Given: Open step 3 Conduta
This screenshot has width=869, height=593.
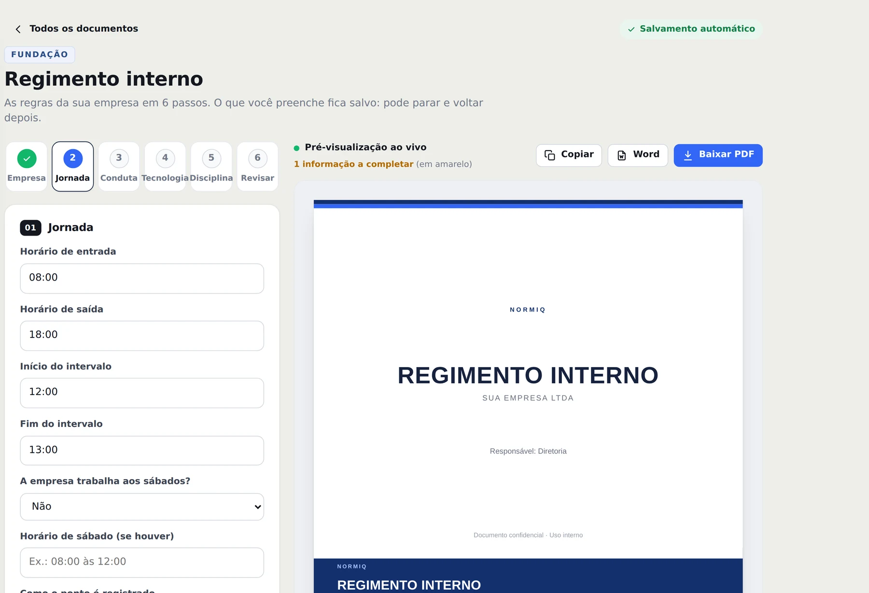Looking at the screenshot, I should tap(119, 167).
